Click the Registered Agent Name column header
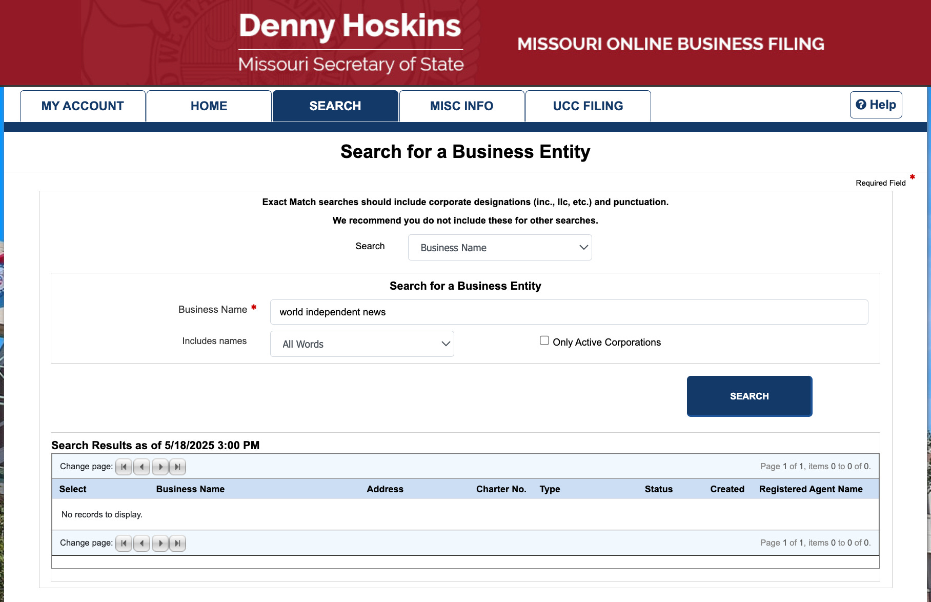Screen dimensions: 931x602 click(811, 489)
